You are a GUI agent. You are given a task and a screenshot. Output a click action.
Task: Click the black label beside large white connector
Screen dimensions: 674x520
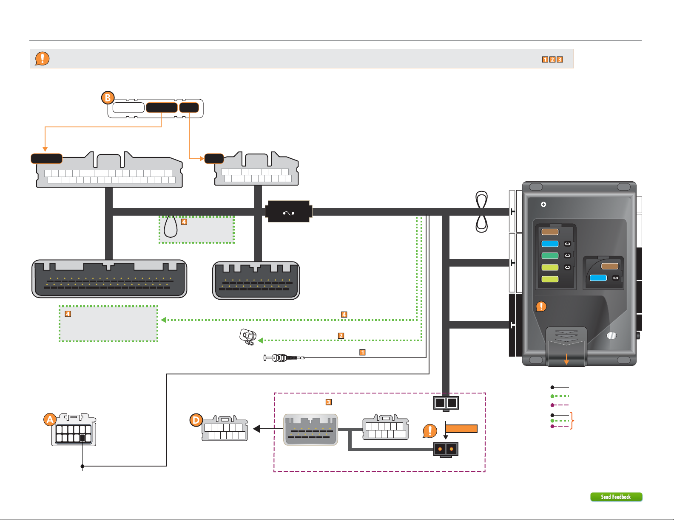pos(47,159)
